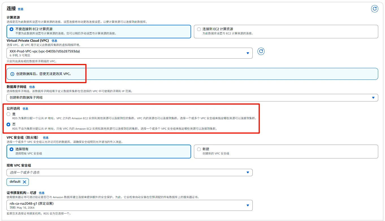
Task: Click 信息 link next to VPC 安全组（防火墙）
Action: (x=46, y=138)
